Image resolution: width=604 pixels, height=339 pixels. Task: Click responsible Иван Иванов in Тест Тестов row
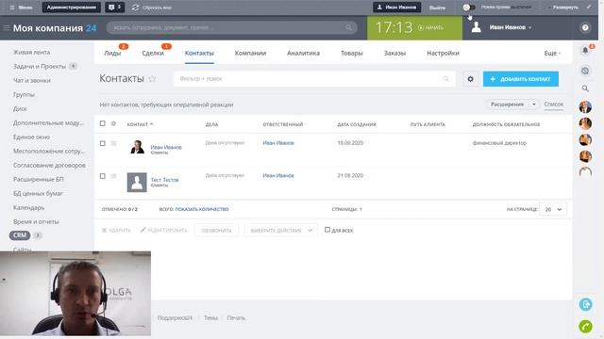pyautogui.click(x=278, y=176)
